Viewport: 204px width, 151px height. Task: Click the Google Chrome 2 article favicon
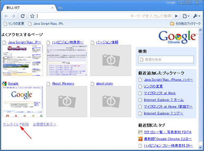140,139
